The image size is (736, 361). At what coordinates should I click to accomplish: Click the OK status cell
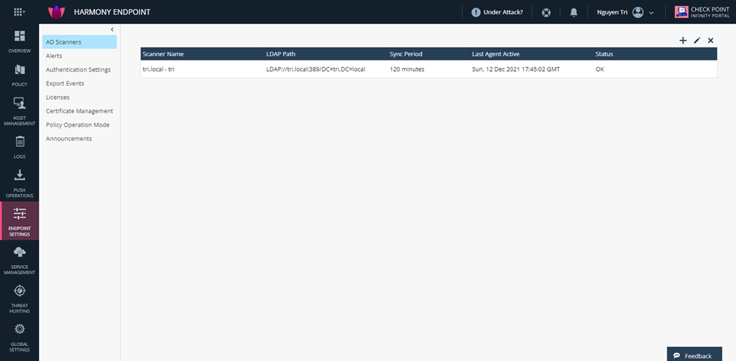600,69
